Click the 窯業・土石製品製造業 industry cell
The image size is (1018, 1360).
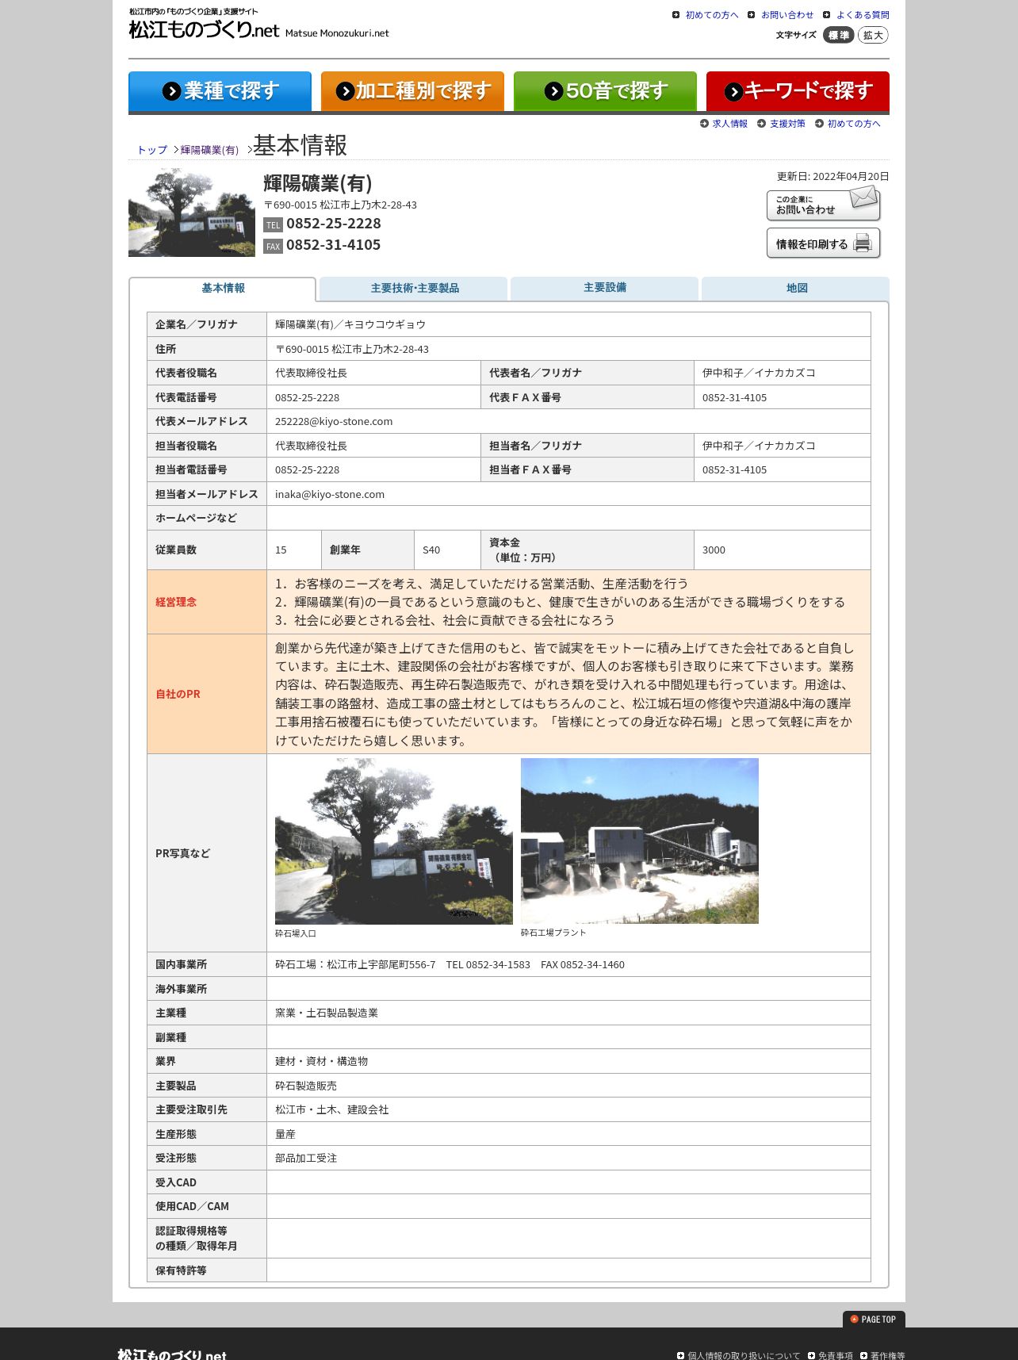[568, 1013]
